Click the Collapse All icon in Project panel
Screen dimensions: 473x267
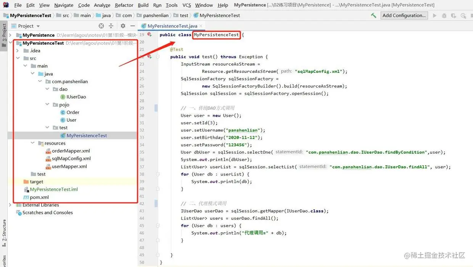click(111, 26)
